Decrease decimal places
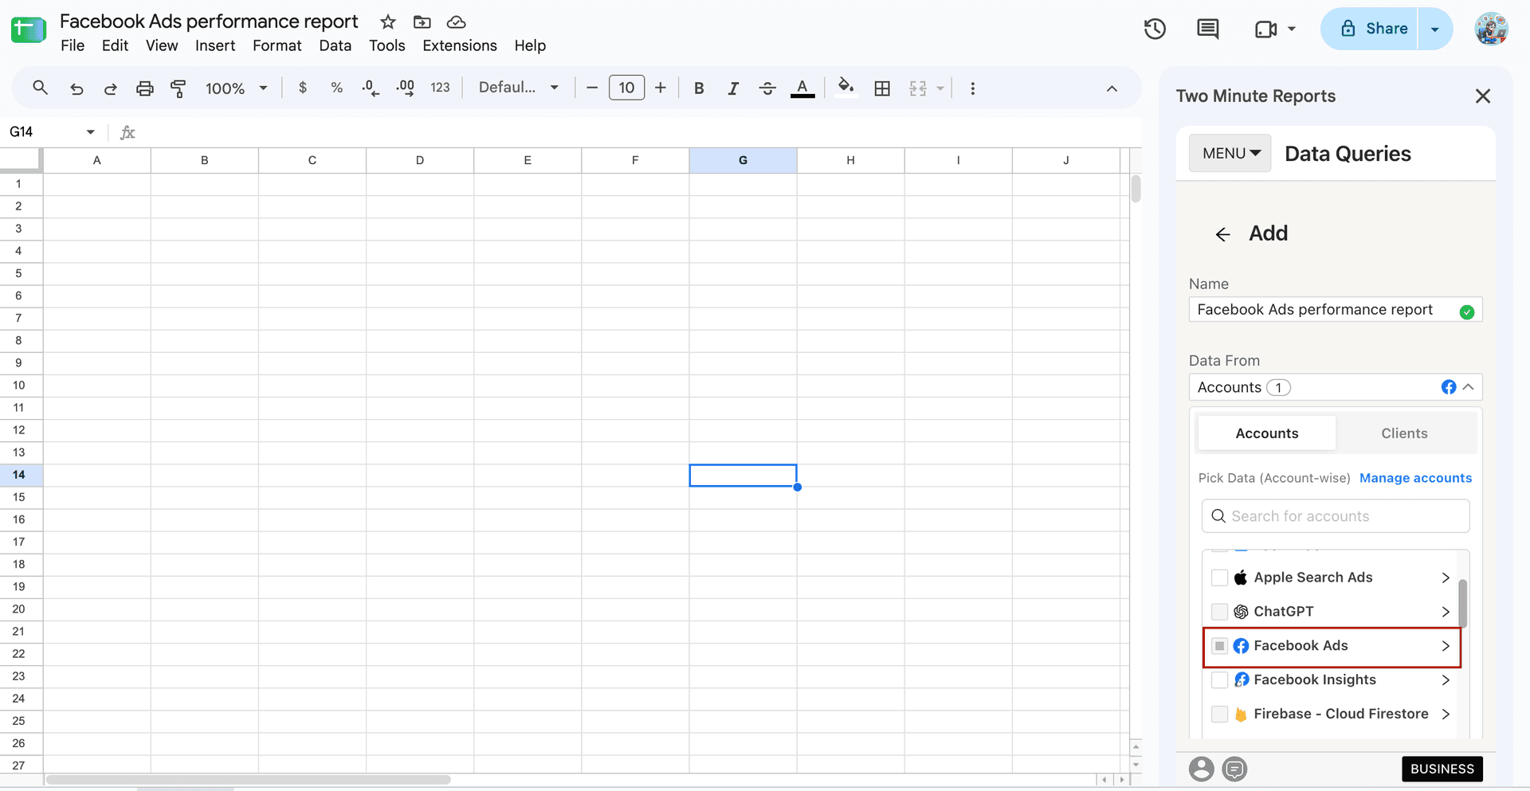This screenshot has height=791, width=1530. point(371,88)
